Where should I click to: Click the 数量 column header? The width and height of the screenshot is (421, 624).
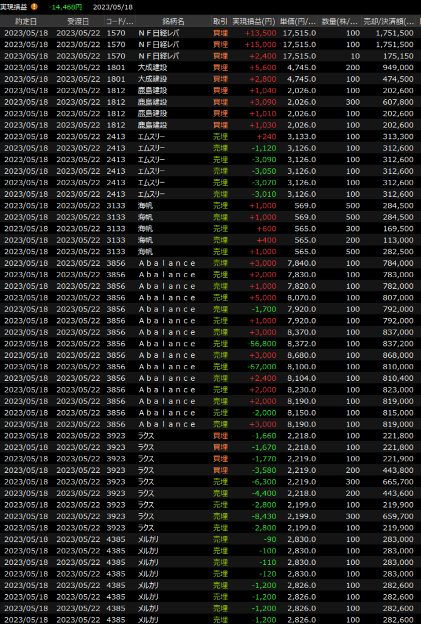pyautogui.click(x=340, y=21)
